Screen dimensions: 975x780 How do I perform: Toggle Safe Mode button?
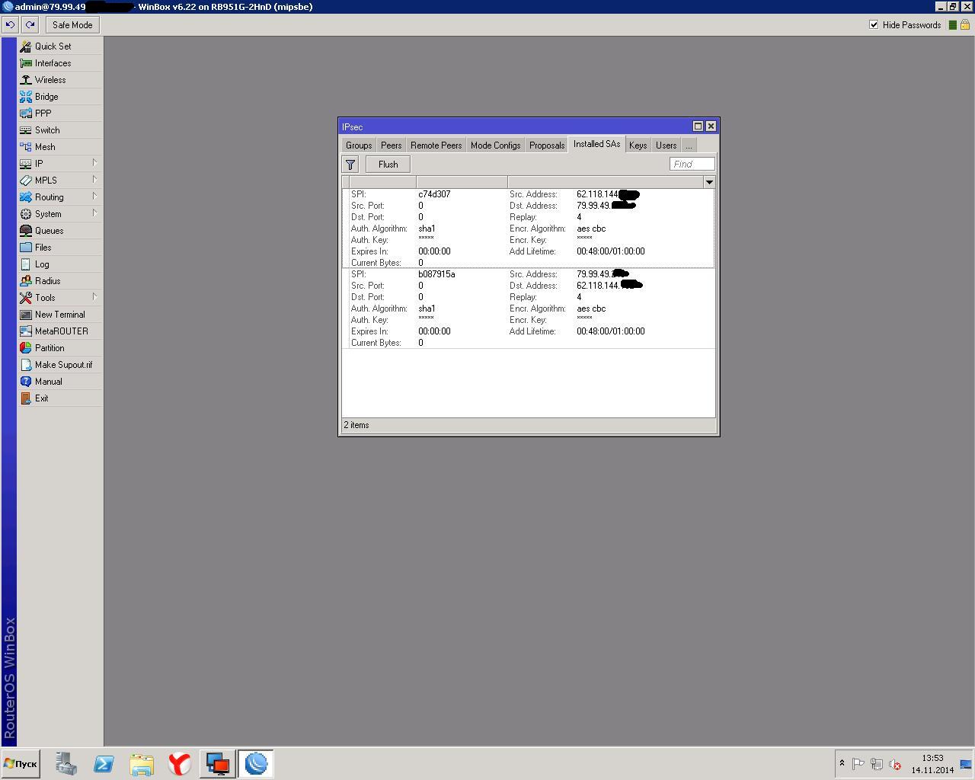[x=72, y=25]
